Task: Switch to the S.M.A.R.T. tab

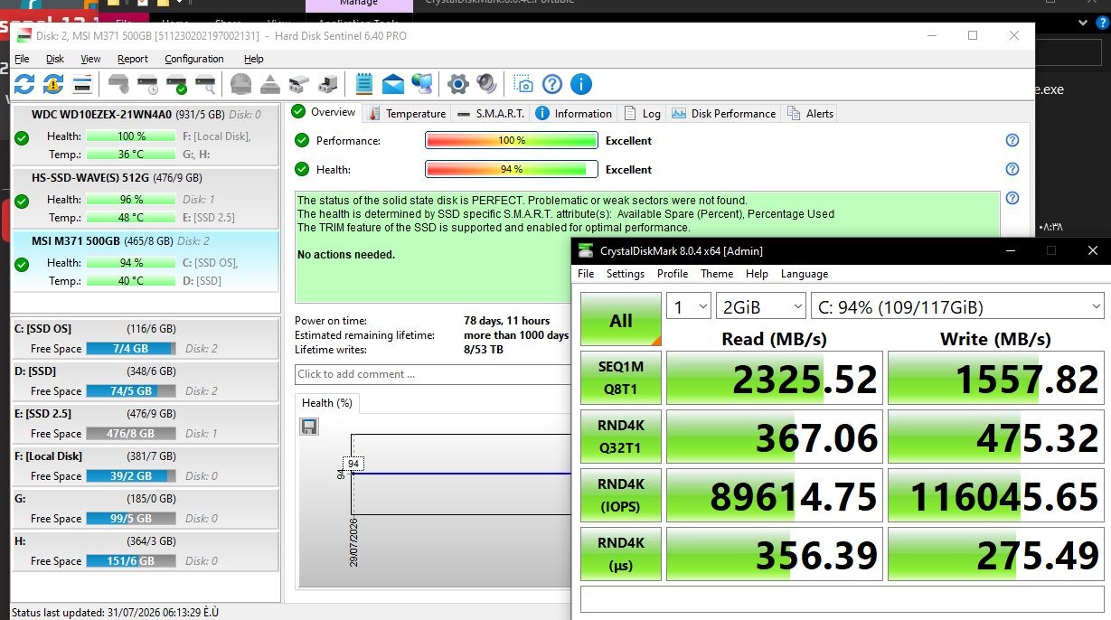Action: click(491, 113)
